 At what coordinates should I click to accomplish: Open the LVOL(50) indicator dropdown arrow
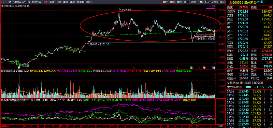tap(2, 71)
